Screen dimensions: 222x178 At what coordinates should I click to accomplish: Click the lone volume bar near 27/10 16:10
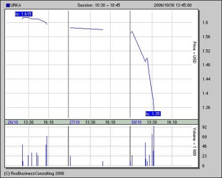pyautogui.click(x=103, y=164)
